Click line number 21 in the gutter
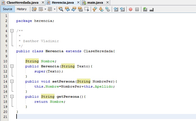196x121 pixels. [x=5, y=117]
